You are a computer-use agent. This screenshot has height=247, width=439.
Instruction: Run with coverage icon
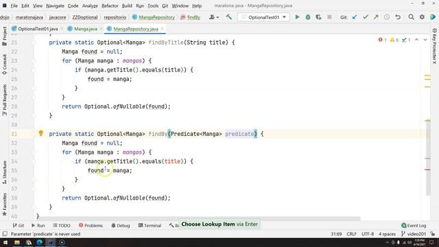coord(318,17)
